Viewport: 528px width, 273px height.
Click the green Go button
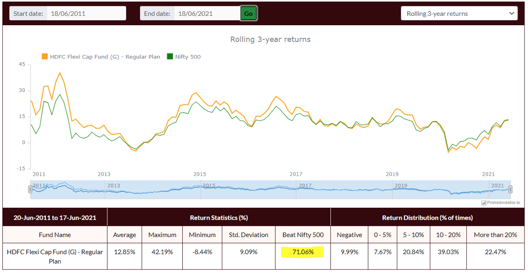[248, 14]
